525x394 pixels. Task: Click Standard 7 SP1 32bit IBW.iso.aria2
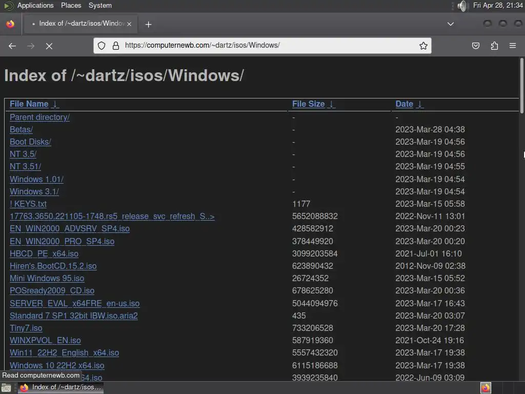tap(74, 316)
